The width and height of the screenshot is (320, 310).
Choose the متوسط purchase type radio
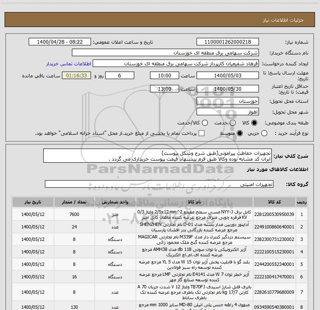240,133
